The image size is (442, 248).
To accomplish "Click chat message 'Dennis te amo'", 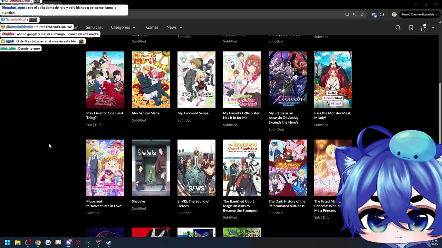I will pos(29,49).
